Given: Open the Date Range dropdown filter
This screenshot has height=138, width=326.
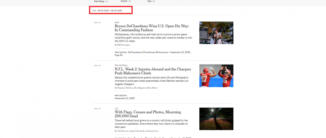Looking at the screenshot, I should click(x=101, y=1).
